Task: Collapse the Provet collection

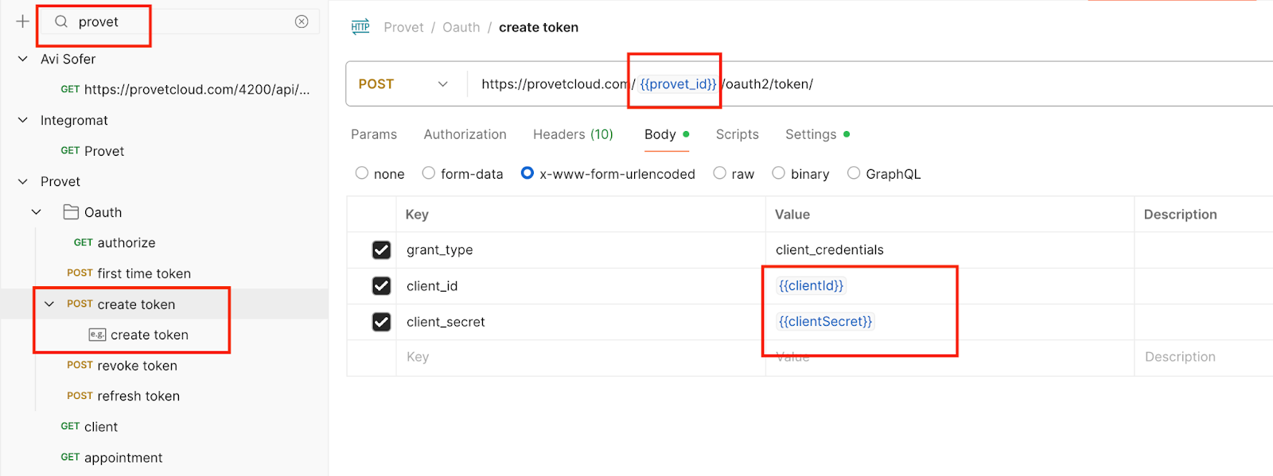Action: coord(23,181)
